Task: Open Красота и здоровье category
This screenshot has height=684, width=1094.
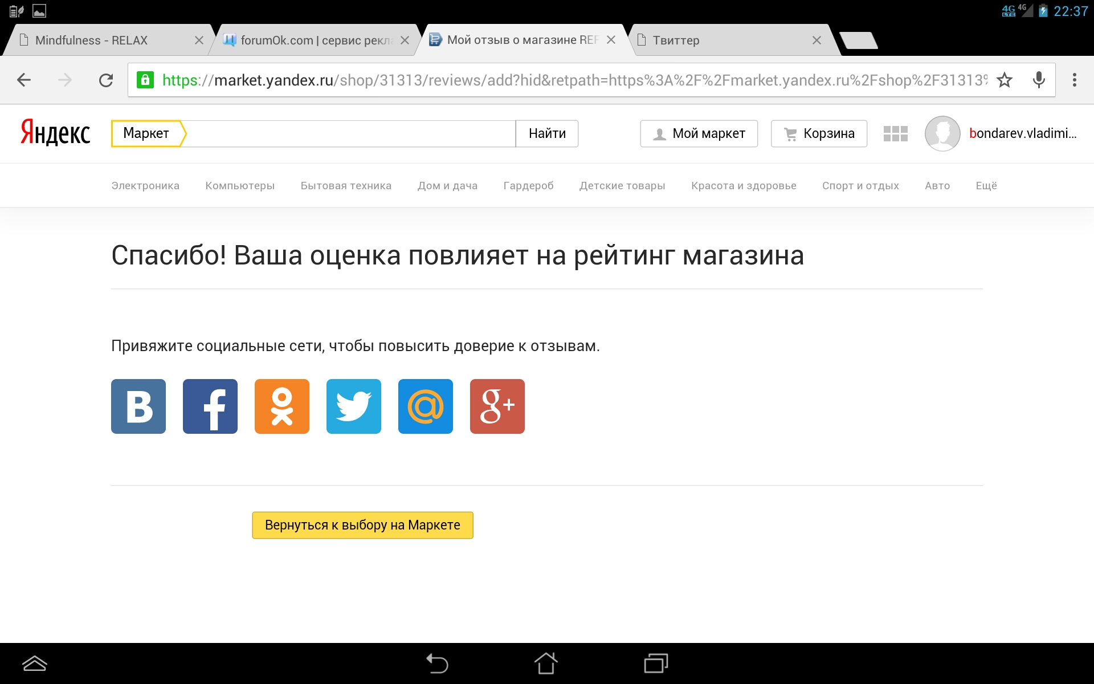Action: (x=744, y=186)
